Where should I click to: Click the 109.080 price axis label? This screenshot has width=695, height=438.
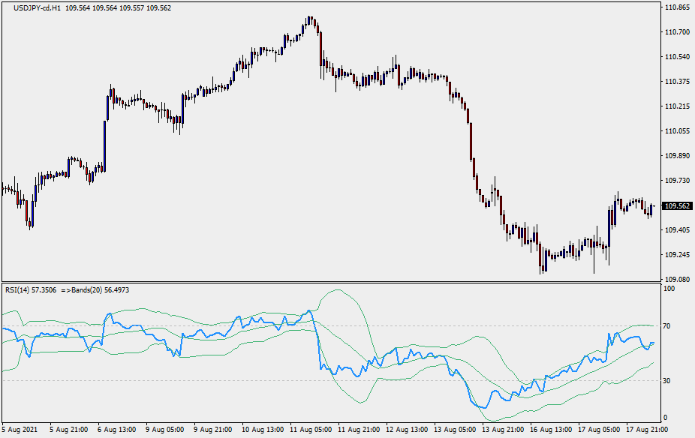pyautogui.click(x=678, y=280)
